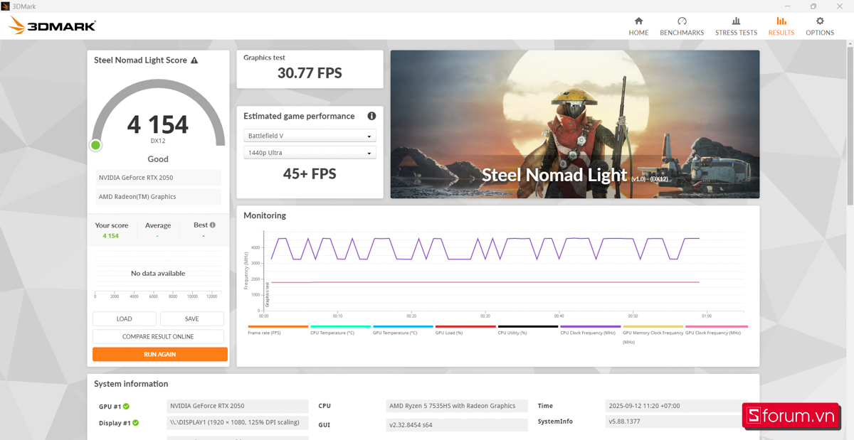The image size is (854, 440).
Task: Click the DISPLAY1 1920 × 1080 field
Action: 238,422
